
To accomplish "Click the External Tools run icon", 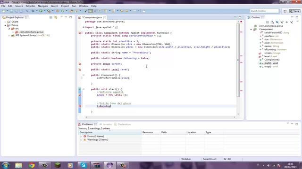I will pyautogui.click(x=49, y=11).
